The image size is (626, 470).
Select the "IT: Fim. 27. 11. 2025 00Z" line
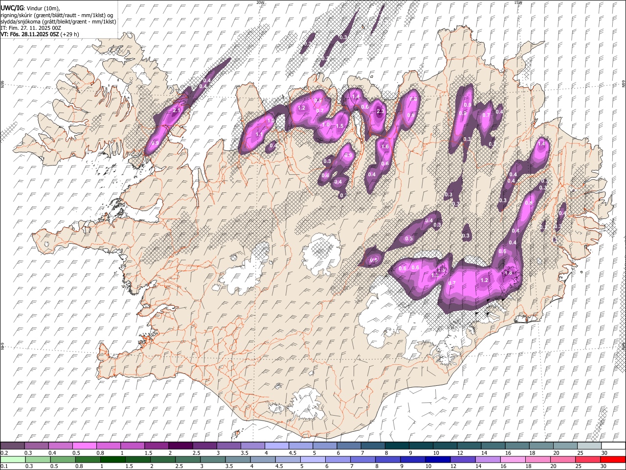tap(31, 28)
